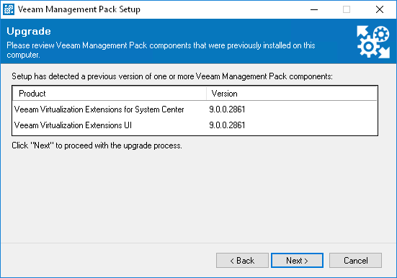Image resolution: width=397 pixels, height=278 pixels.
Task: Click the Next button to proceed
Action: click(297, 260)
